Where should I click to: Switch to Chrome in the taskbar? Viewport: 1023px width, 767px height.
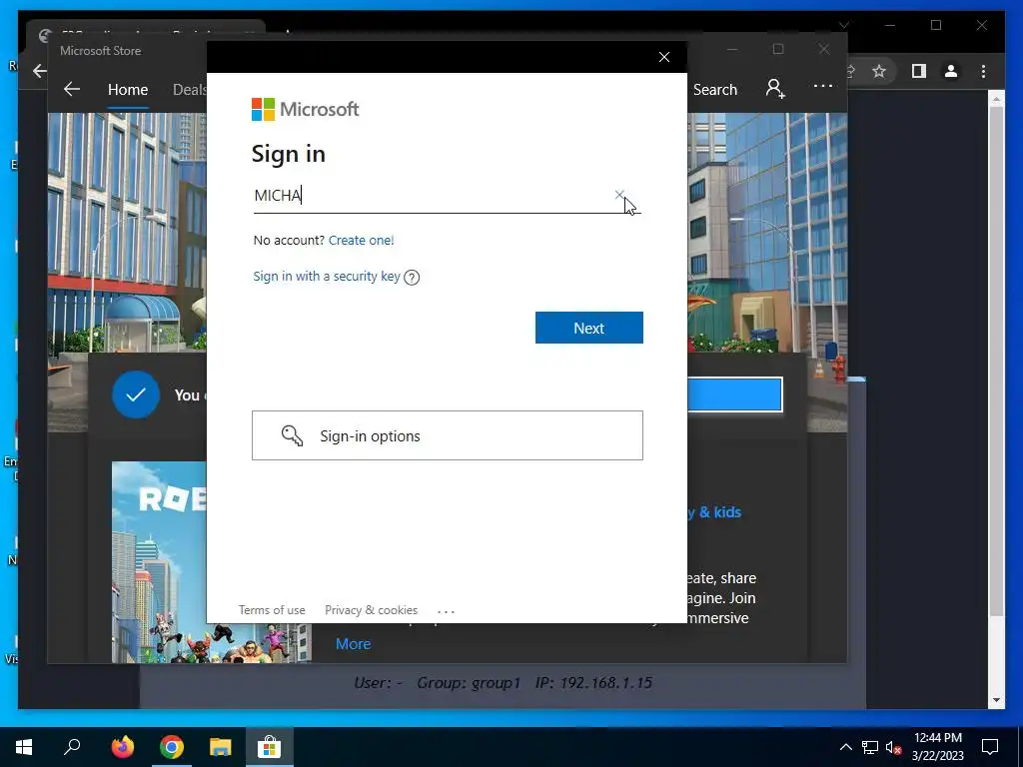172,747
